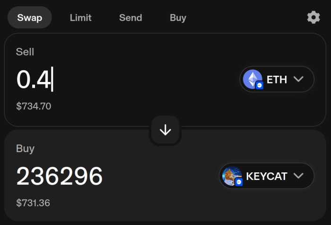Open sell token selector labeled ETH
331x225 pixels.
277,80
